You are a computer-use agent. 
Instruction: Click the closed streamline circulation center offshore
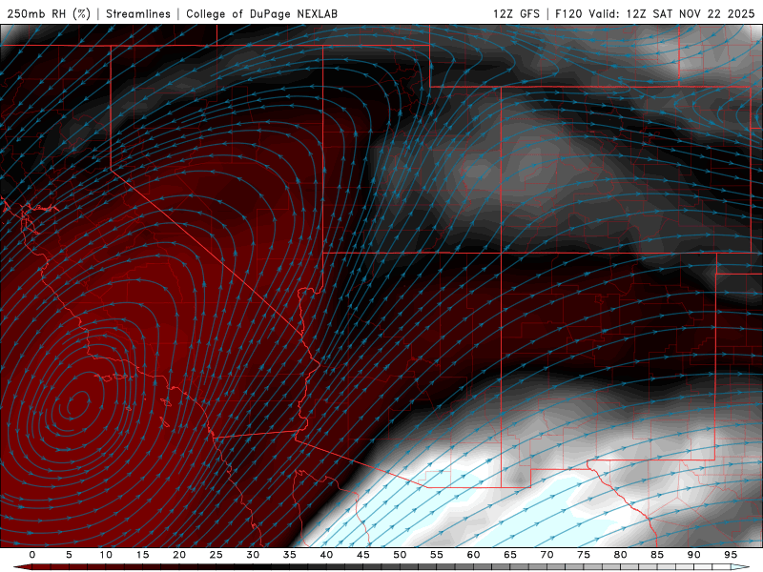point(78,403)
